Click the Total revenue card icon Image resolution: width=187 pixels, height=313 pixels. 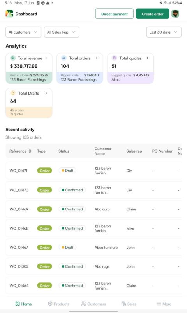click(13, 58)
